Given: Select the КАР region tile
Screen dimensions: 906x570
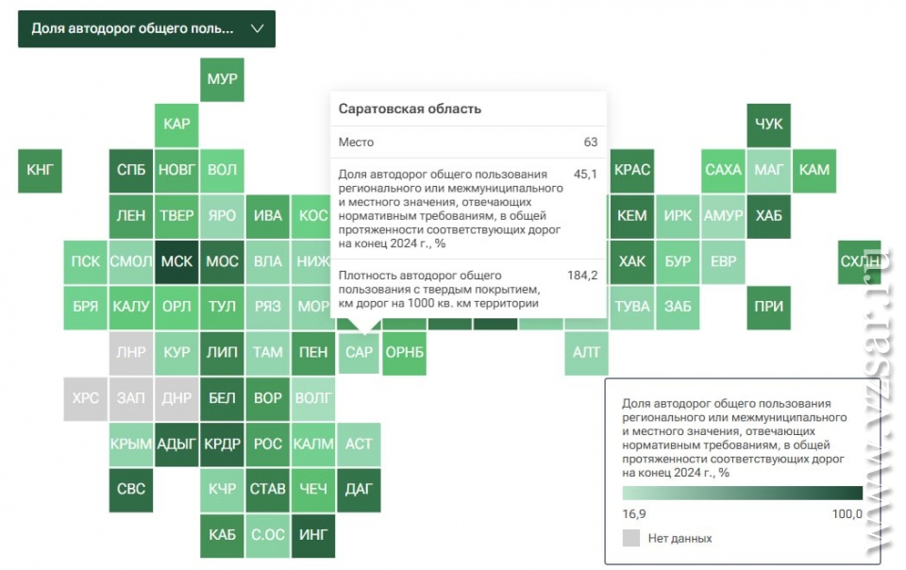Looking at the screenshot, I should (176, 125).
